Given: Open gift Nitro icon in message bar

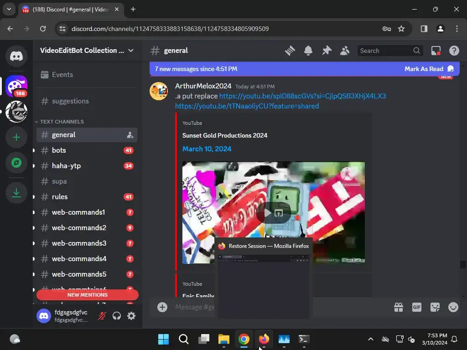Looking at the screenshot, I should pos(399,307).
